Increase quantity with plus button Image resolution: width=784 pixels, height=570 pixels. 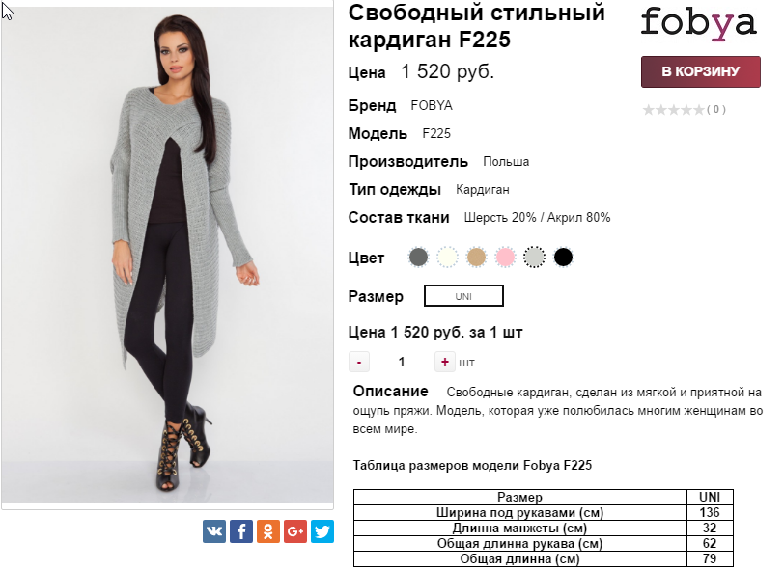pos(444,362)
